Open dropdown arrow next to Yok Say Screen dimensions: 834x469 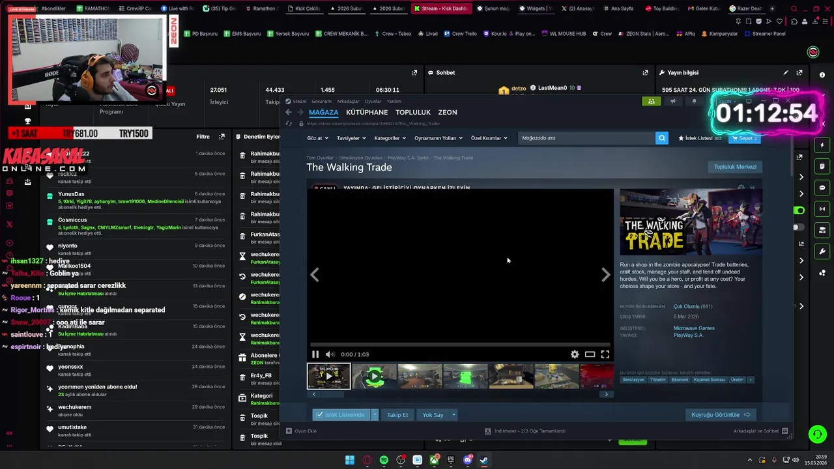point(453,415)
